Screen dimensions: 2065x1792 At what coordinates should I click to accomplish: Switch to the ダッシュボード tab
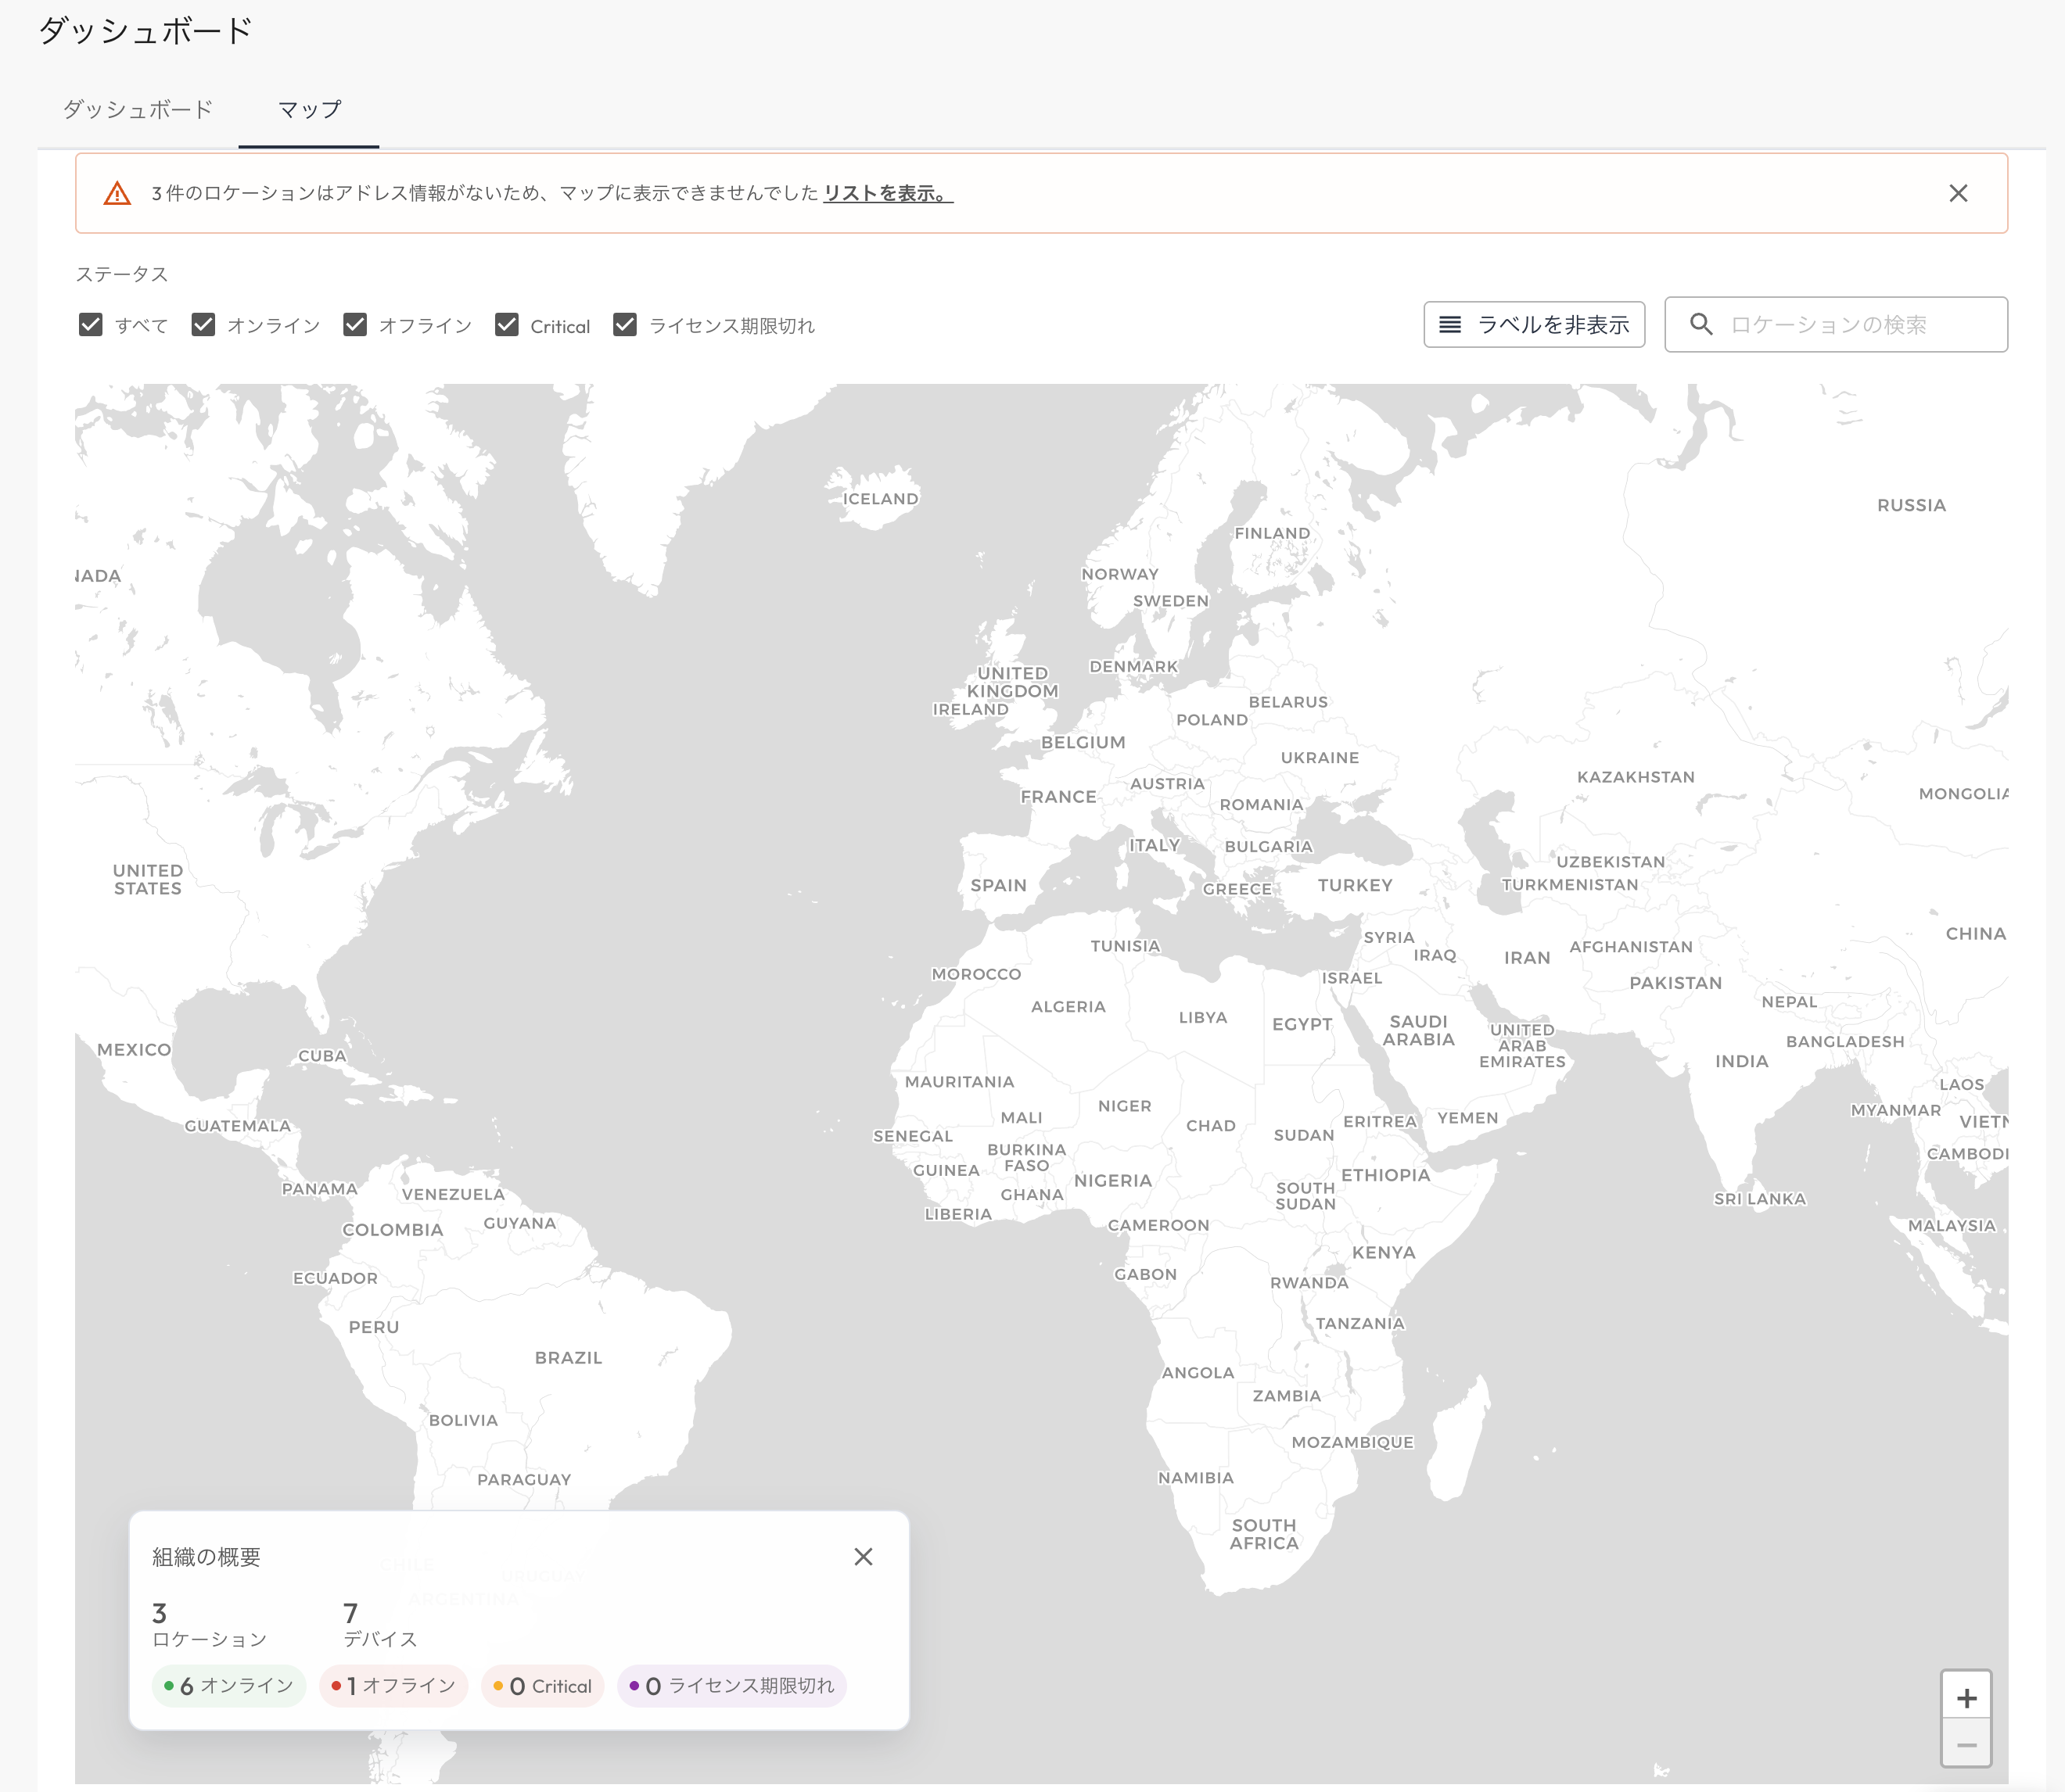tap(138, 109)
